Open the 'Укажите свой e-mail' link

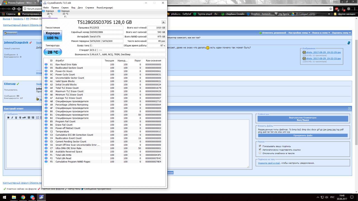coord(269,163)
